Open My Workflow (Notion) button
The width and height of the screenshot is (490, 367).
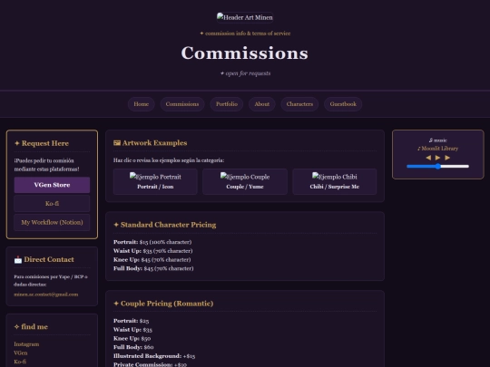[52, 222]
